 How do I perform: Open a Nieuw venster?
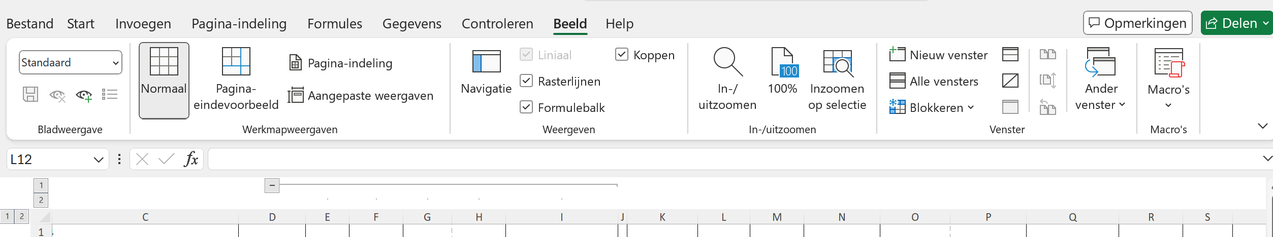pyautogui.click(x=939, y=55)
